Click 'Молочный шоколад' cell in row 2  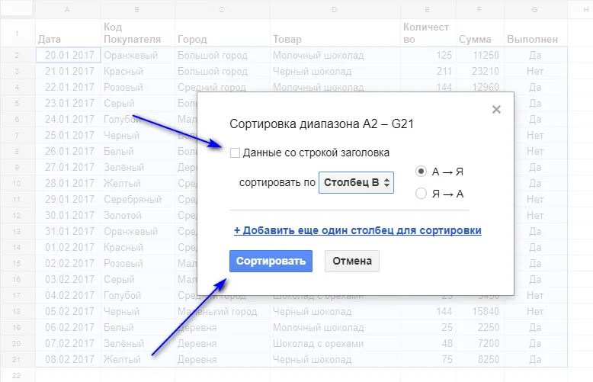[x=335, y=55]
